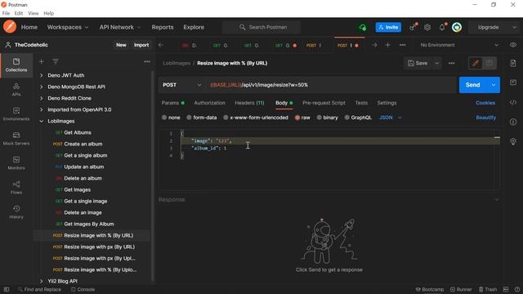
Task: Click the blue Send button
Action: click(473, 85)
